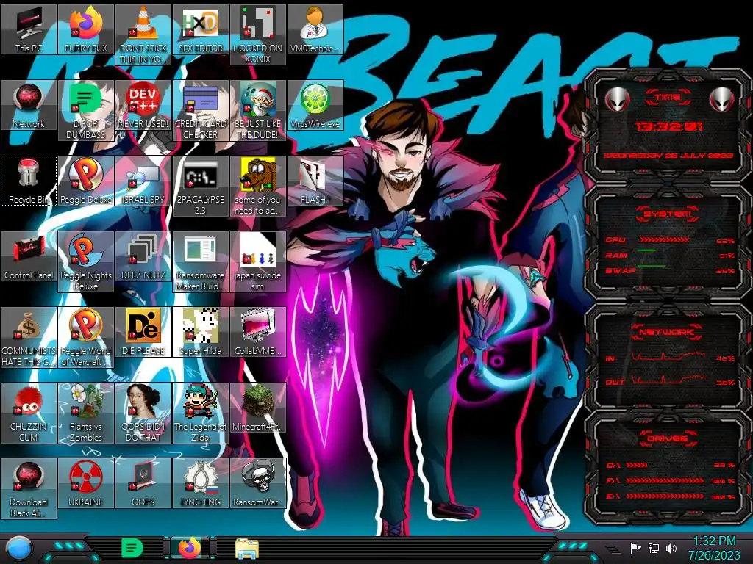
Task: Click the F:\ drive usage bar
Action: point(665,480)
